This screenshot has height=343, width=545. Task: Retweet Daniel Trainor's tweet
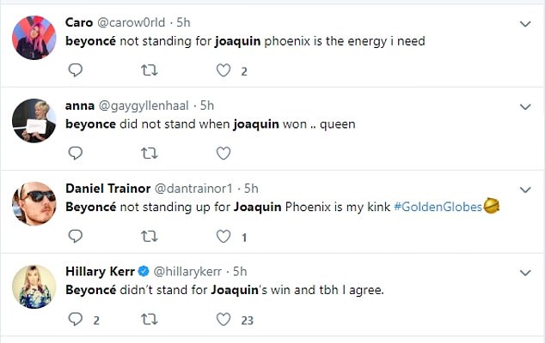tap(150, 237)
